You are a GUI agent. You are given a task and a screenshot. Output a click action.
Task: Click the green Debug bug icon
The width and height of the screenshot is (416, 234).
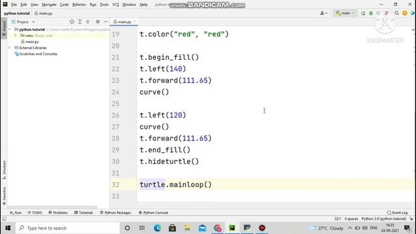coord(371,13)
